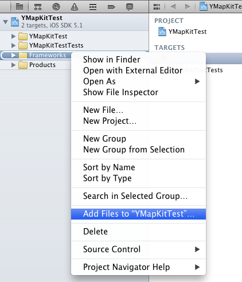Switch to the Symbol navigator icon
The width and height of the screenshot is (242, 282).
(x=38, y=7)
